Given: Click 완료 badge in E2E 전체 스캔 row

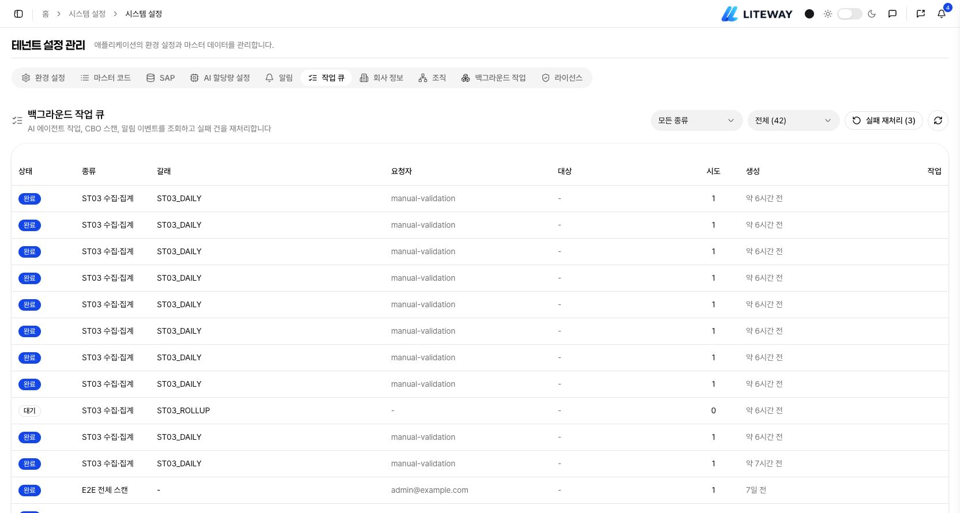Looking at the screenshot, I should coord(29,491).
